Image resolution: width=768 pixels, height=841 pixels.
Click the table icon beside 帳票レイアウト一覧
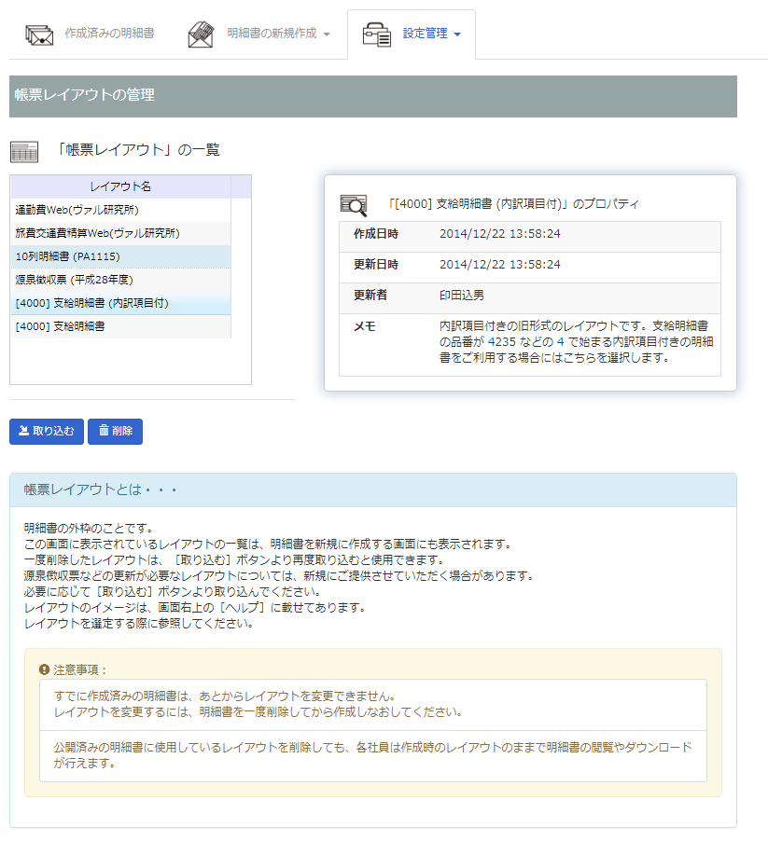point(24,151)
